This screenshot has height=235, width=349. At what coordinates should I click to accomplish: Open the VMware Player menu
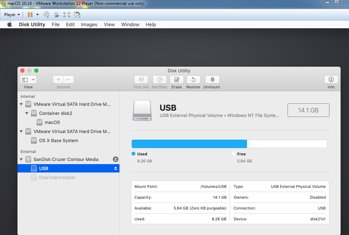point(12,15)
